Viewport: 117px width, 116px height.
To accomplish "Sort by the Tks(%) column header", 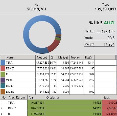I will pyautogui.click(x=89, y=57).
